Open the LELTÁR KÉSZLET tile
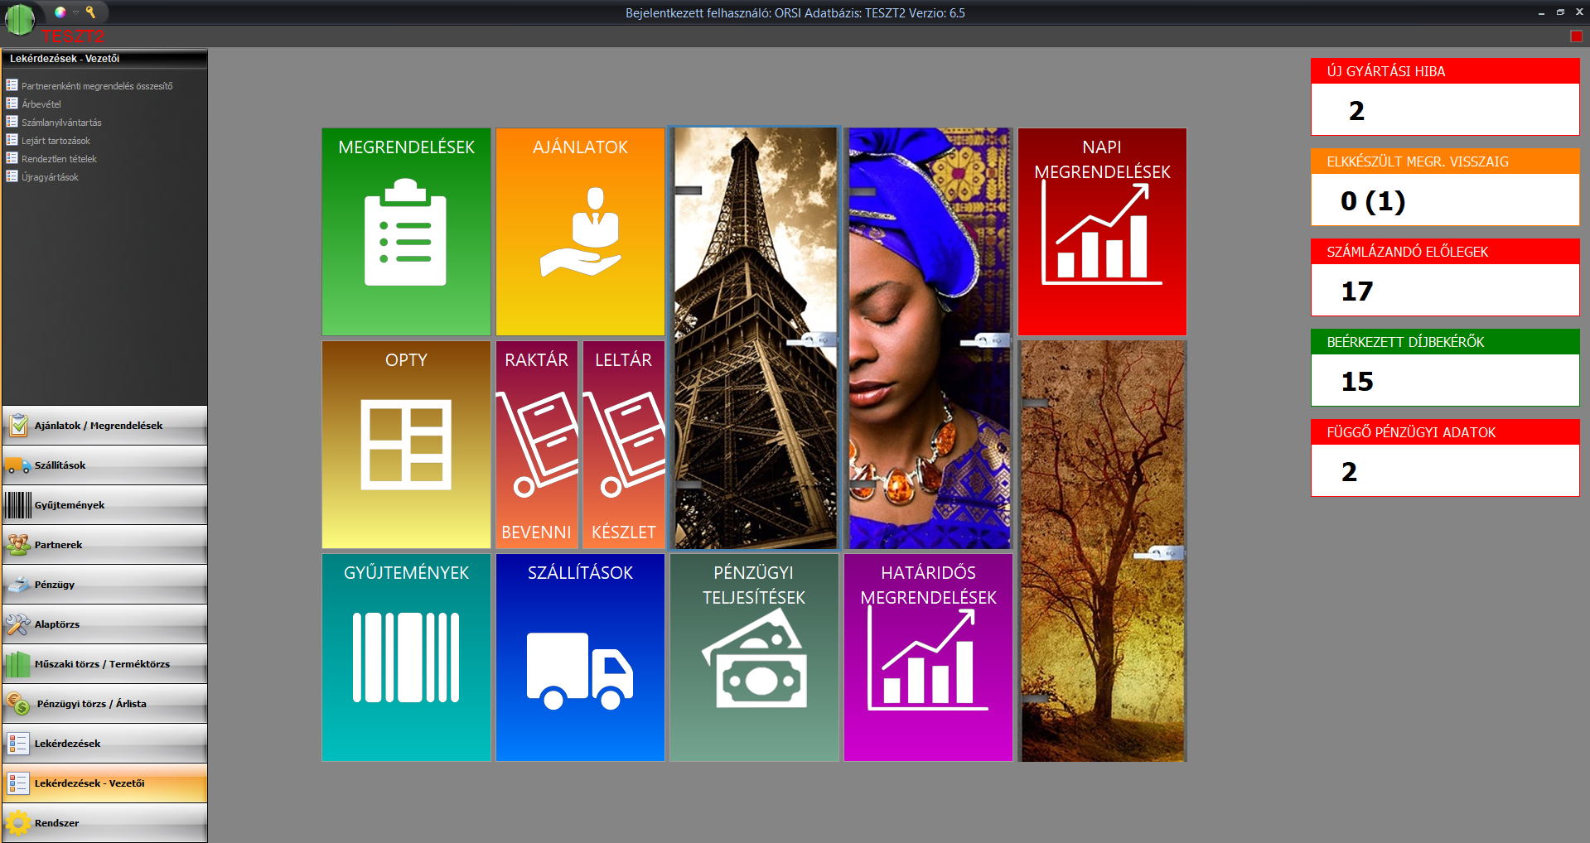This screenshot has height=843, width=1590. click(x=623, y=445)
